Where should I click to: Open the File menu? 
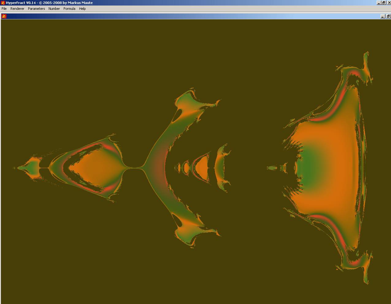click(x=4, y=9)
